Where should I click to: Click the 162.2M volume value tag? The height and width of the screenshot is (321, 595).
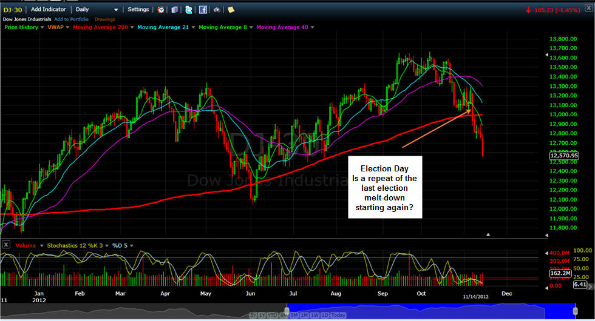[560, 273]
